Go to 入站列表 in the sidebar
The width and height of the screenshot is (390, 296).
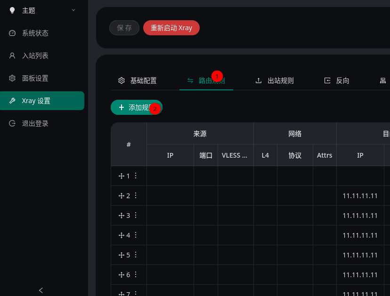tap(35, 56)
